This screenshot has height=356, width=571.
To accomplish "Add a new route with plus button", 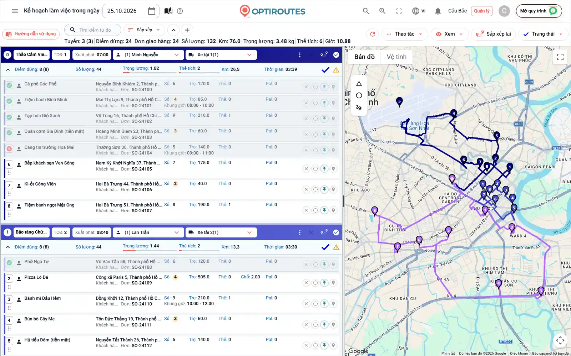I will click(187, 30).
